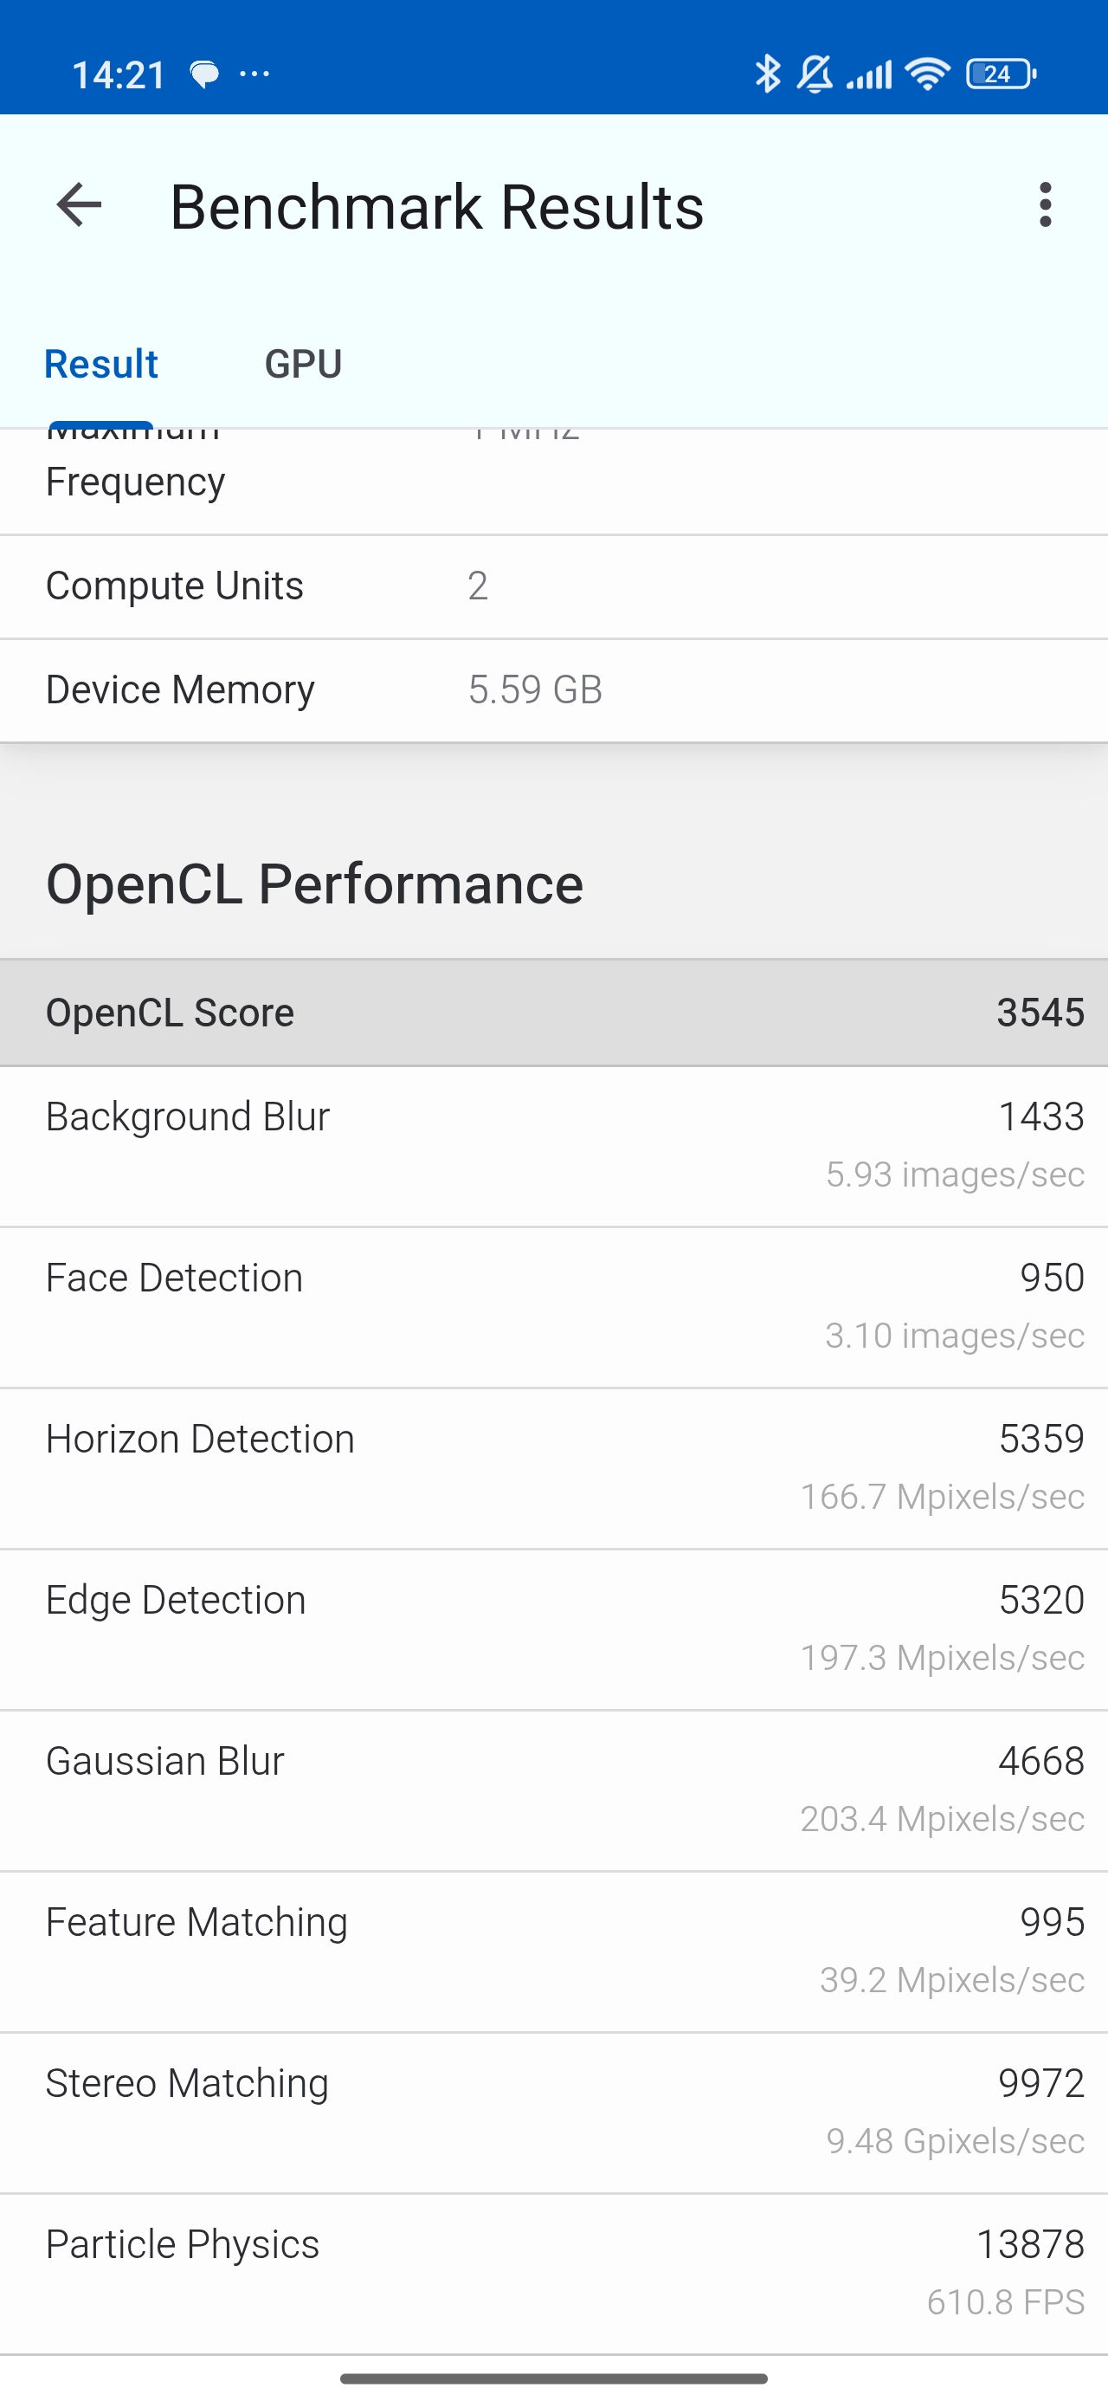Tap the cellular signal bars icon
Image resolution: width=1108 pixels, height=2401 pixels.
869,74
